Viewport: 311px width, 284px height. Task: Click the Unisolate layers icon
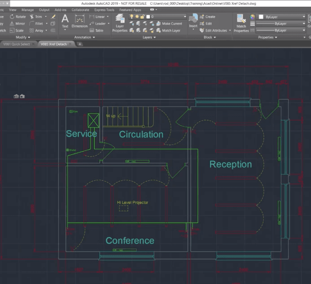click(139, 30)
